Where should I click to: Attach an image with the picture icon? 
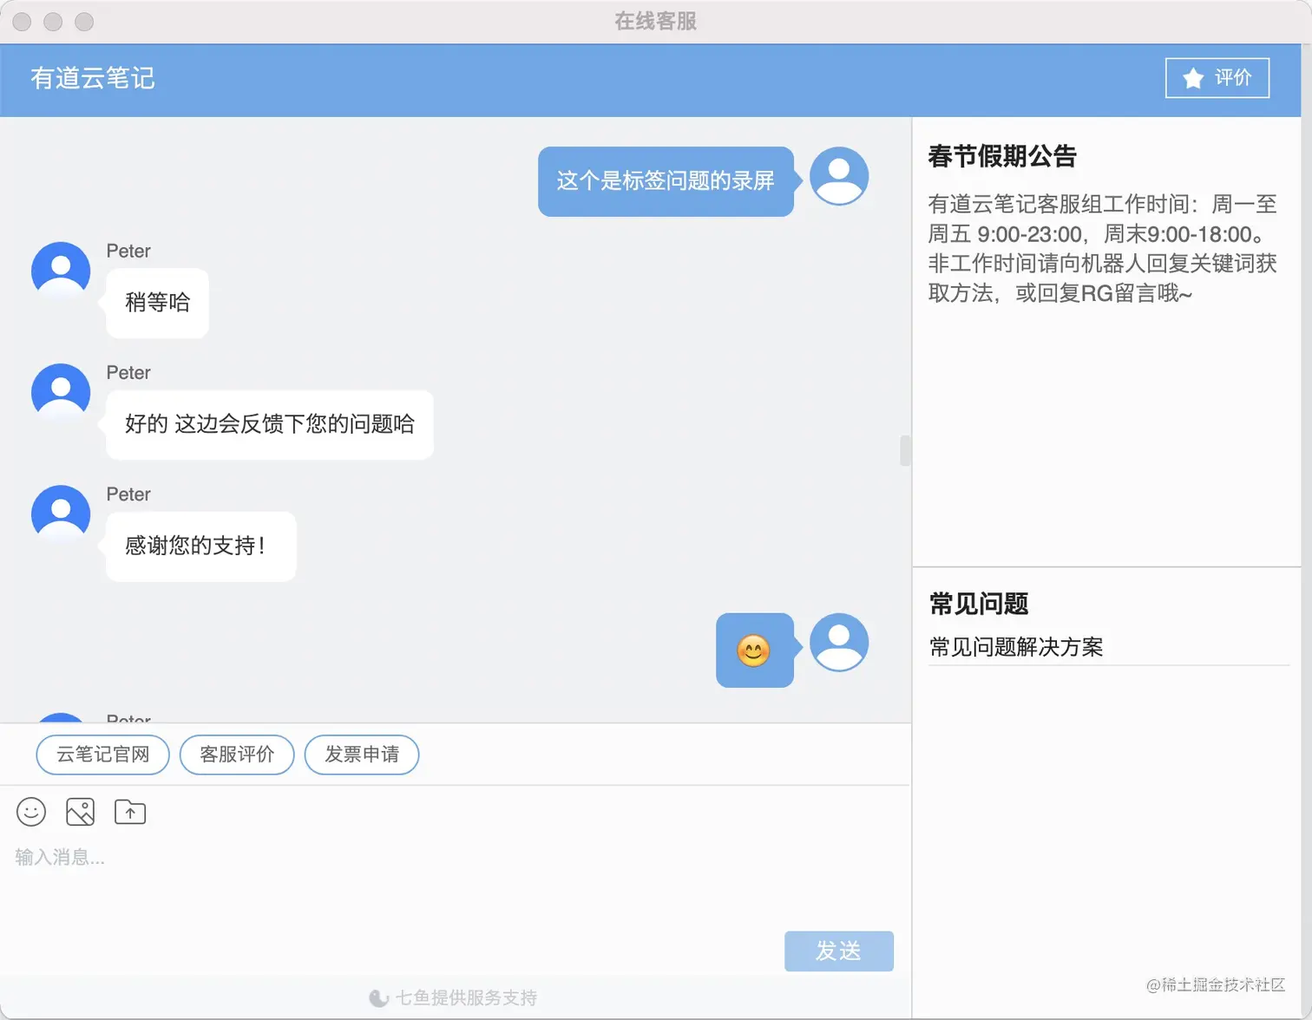coord(80,812)
